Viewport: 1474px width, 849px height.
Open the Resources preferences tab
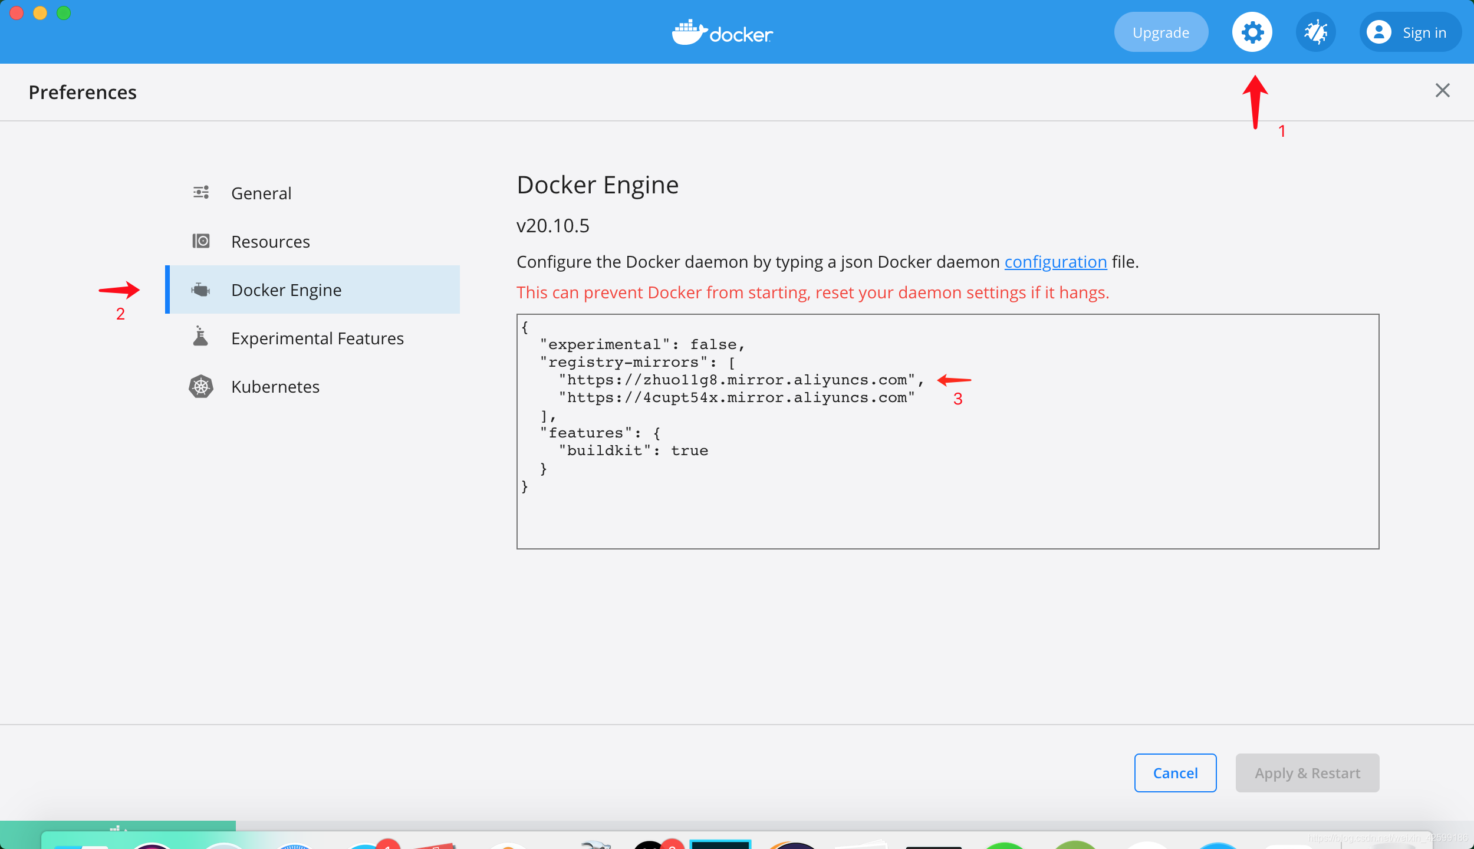[x=312, y=241]
